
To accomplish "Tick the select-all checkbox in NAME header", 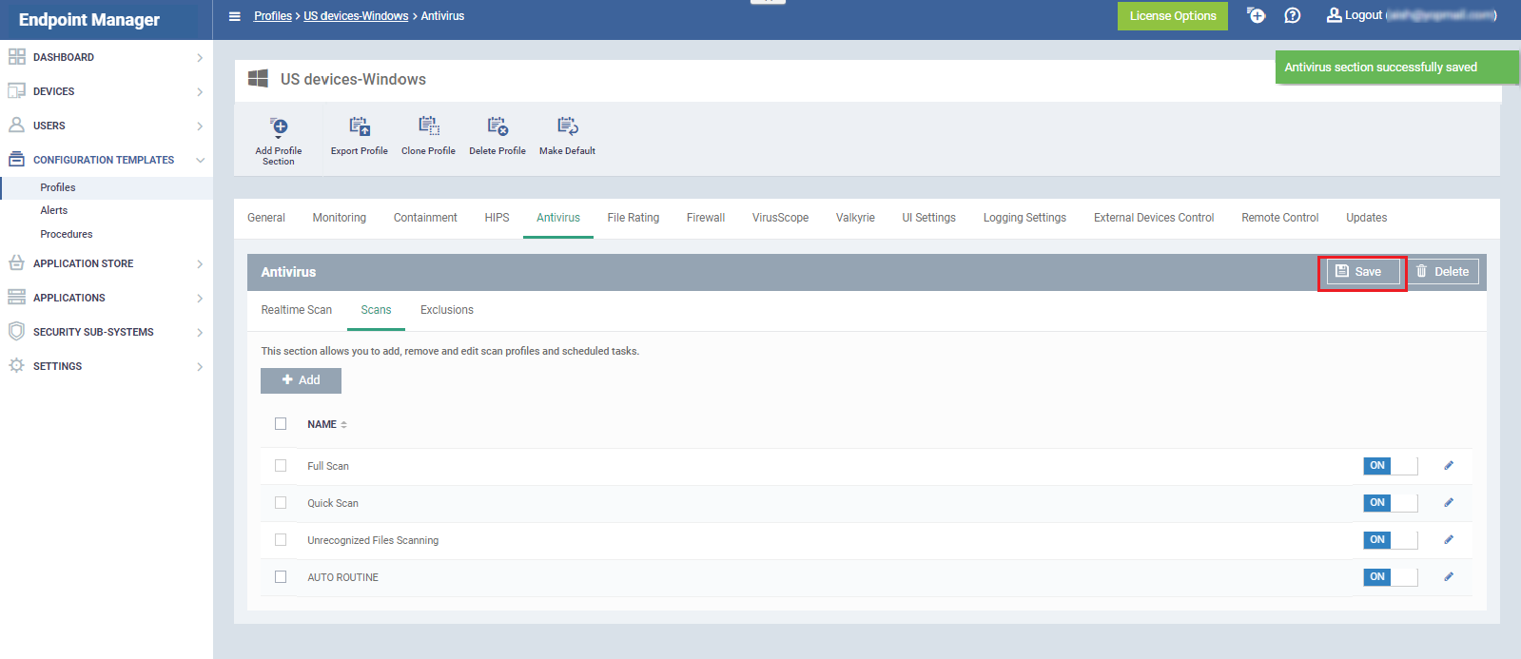I will [281, 424].
